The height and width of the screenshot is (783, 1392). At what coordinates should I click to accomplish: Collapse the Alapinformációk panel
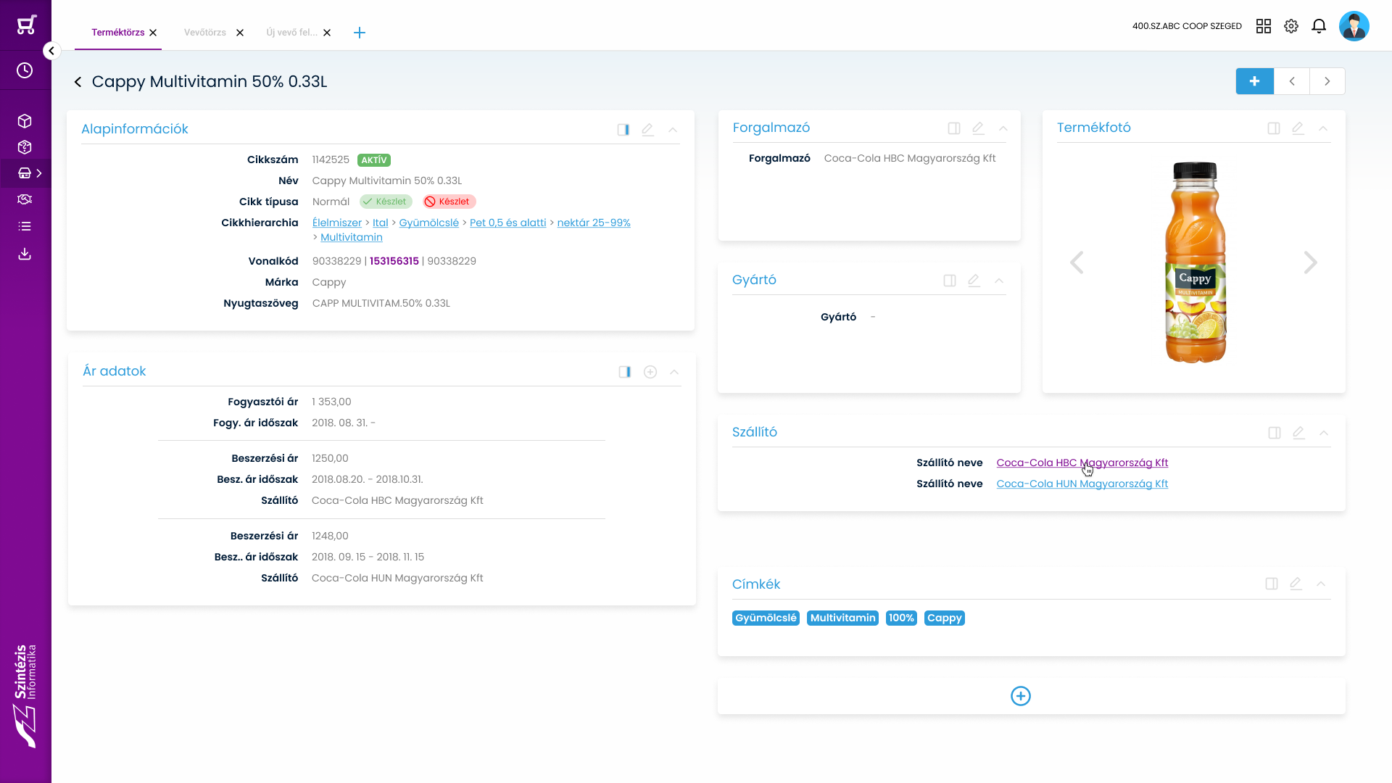[x=673, y=130]
